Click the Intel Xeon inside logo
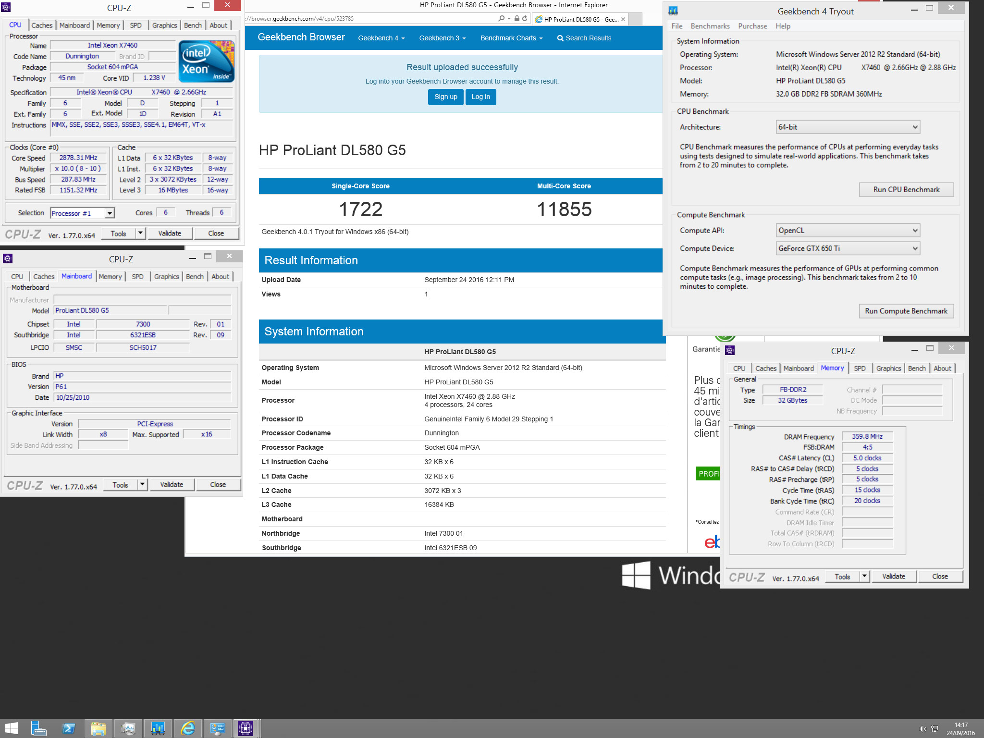The height and width of the screenshot is (738, 984). 207,61
